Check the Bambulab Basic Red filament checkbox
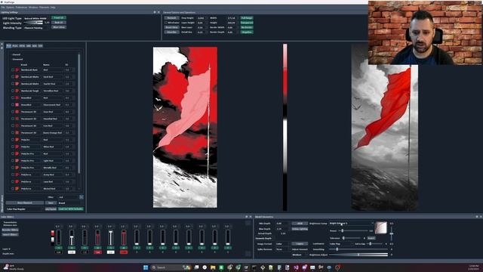The height and width of the screenshot is (272, 483). [13, 70]
